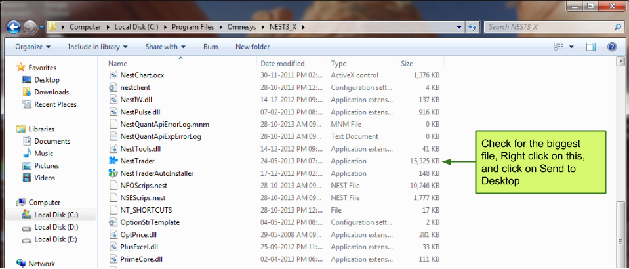Select Local Disk (D:) in navigation pane

tap(56, 227)
